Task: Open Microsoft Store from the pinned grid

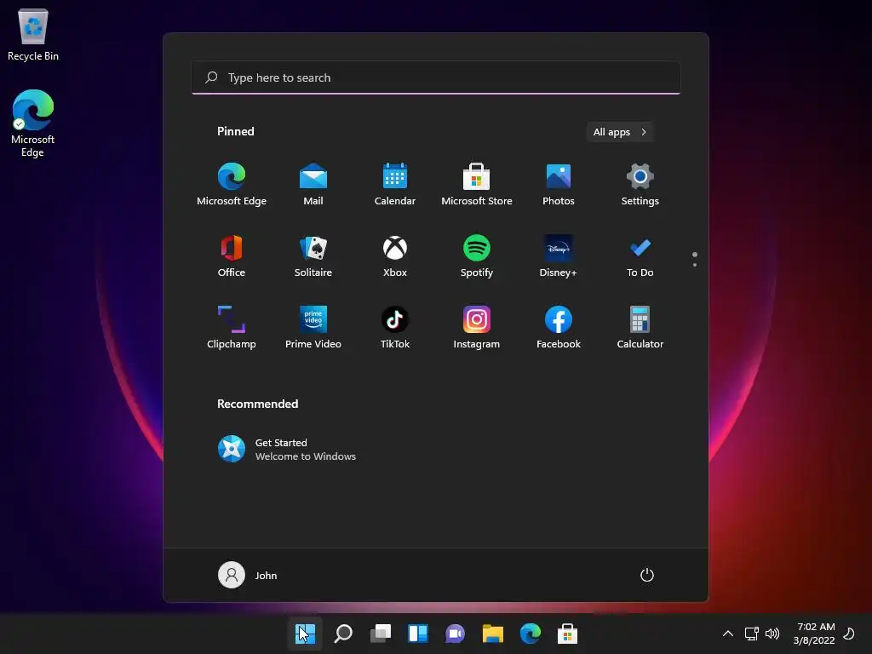Action: (477, 184)
